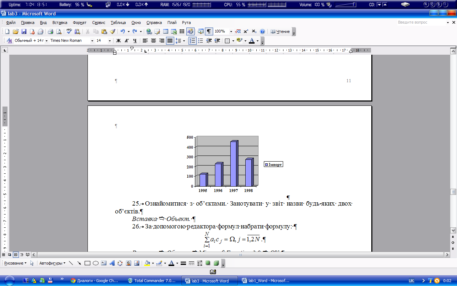Apply 3-D style from drawing toolbar
The height and width of the screenshot is (286, 457).
click(216, 263)
